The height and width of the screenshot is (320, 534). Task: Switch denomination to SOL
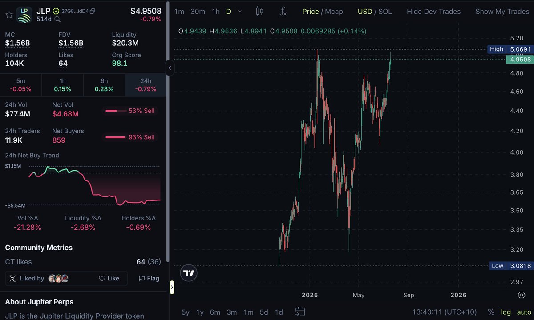385,12
